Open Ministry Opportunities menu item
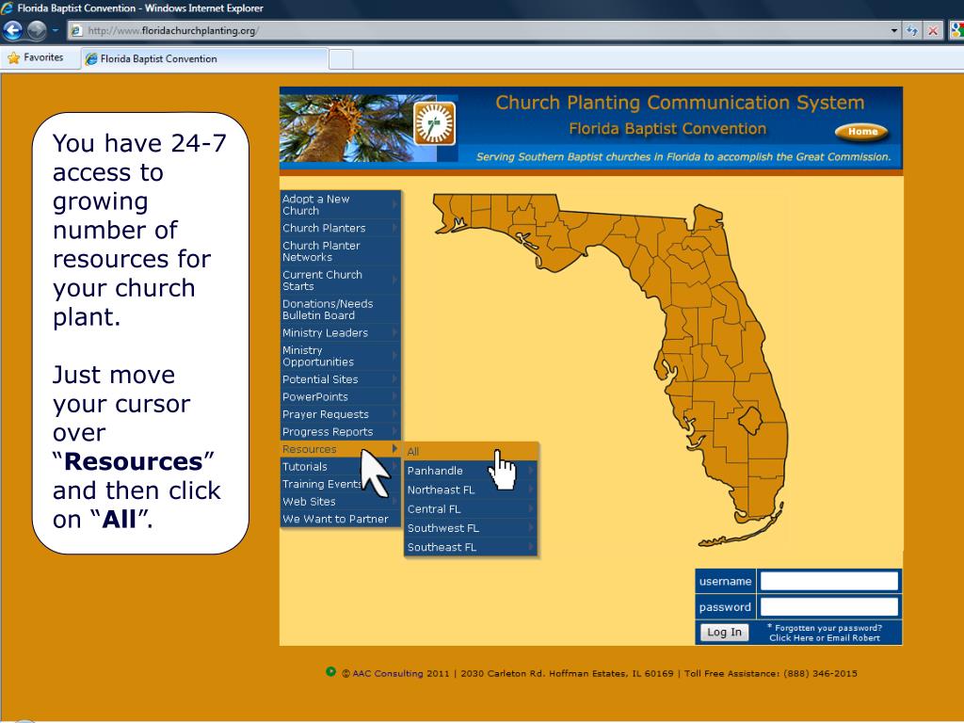The height and width of the screenshot is (723, 964). [340, 356]
